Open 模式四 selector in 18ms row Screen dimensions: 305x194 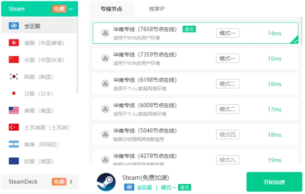click(227, 134)
